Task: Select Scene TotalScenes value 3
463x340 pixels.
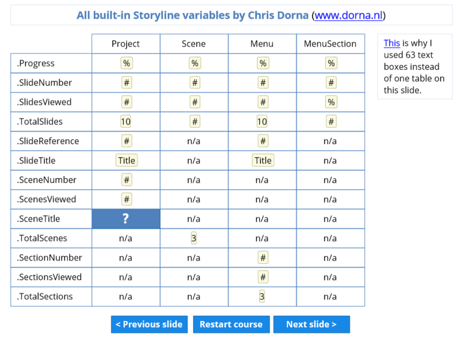Action: pyautogui.click(x=194, y=238)
